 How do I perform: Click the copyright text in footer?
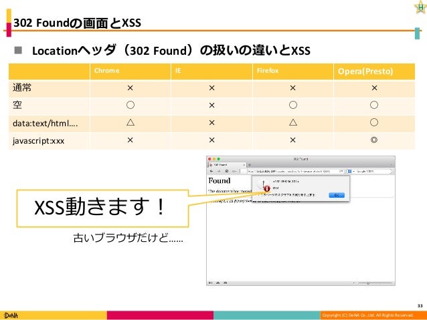[367, 315]
